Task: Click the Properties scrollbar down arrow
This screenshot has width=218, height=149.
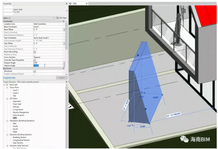Action: point(66,74)
